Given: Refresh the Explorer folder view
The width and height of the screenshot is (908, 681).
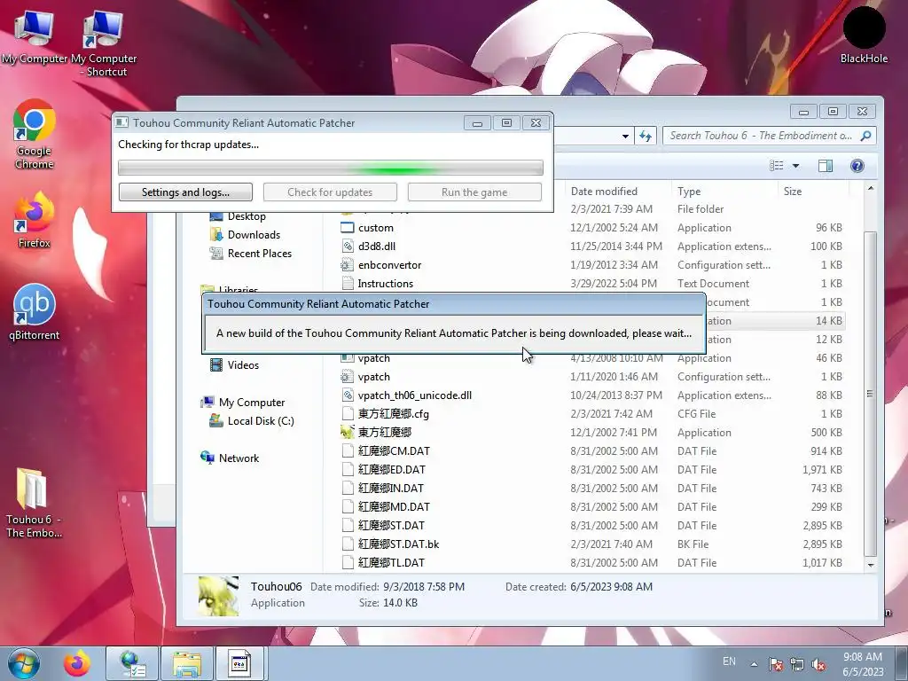Looking at the screenshot, I should tap(646, 136).
